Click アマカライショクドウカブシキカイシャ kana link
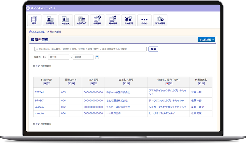 click(x=167, y=92)
